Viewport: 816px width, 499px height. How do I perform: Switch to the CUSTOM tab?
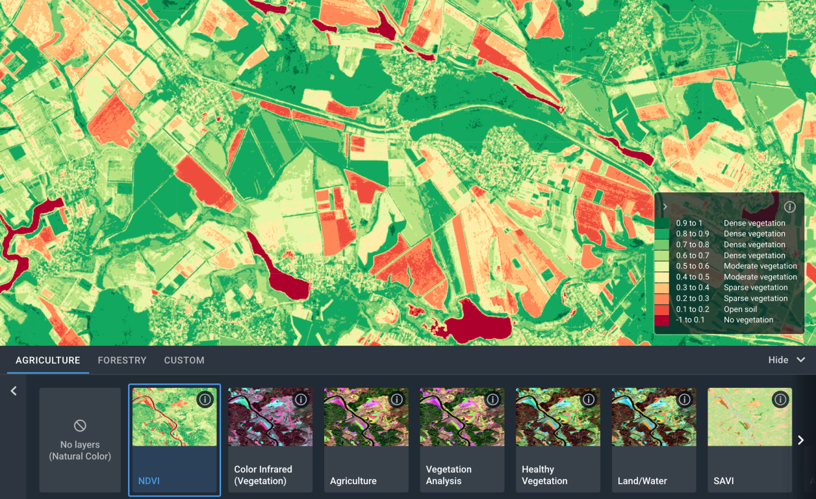click(x=185, y=360)
